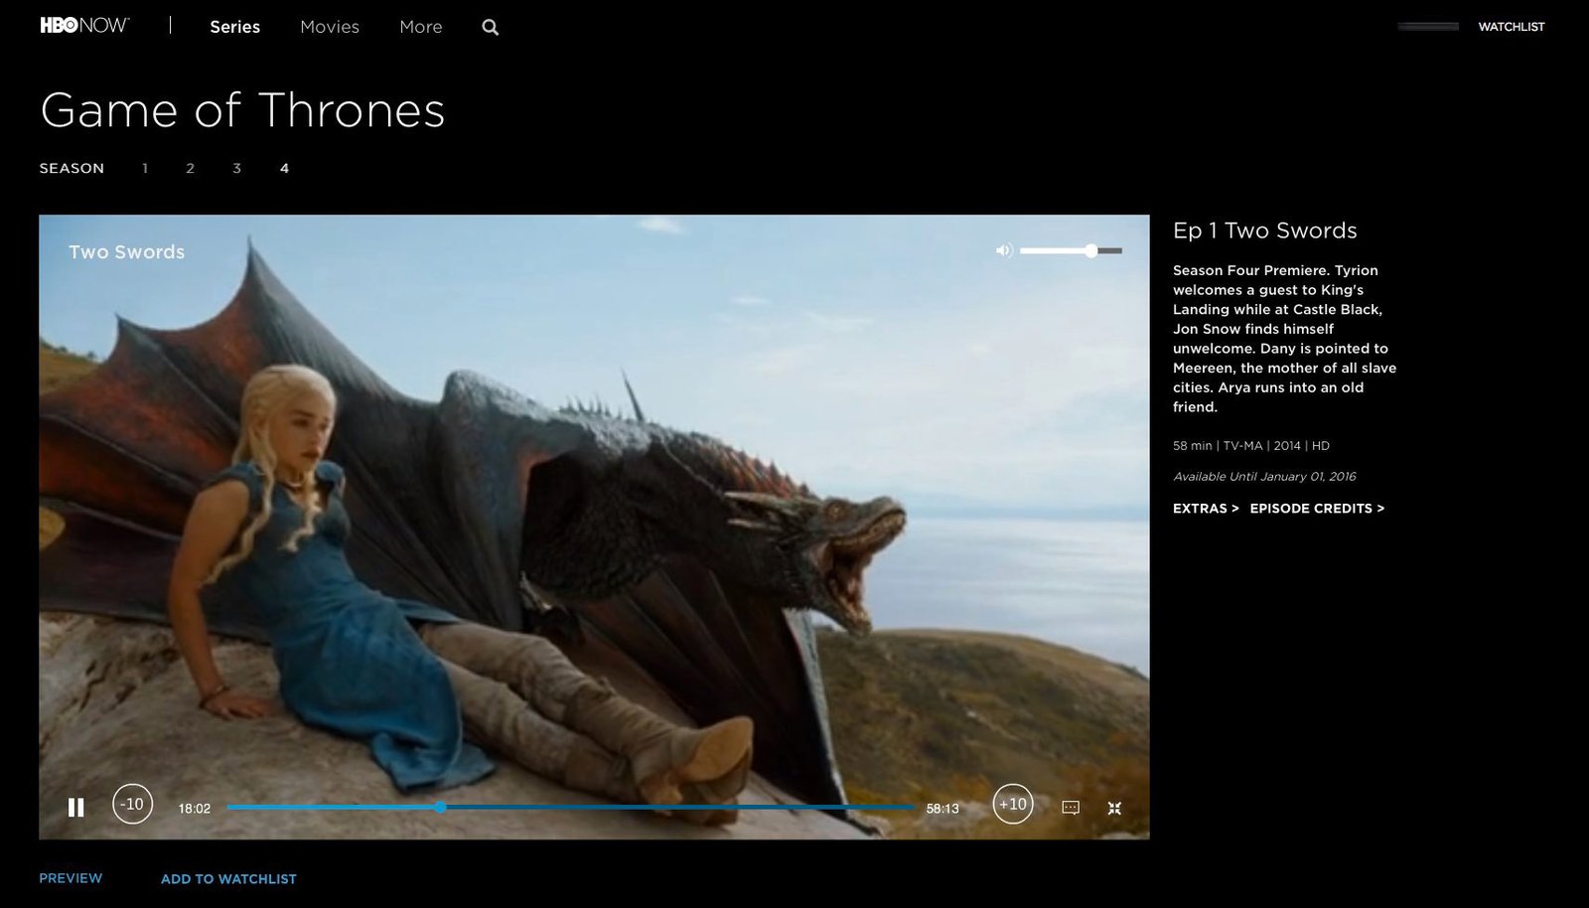Click the Two Swords overlay title in player
Screen dimensions: 1589x908
click(x=127, y=252)
